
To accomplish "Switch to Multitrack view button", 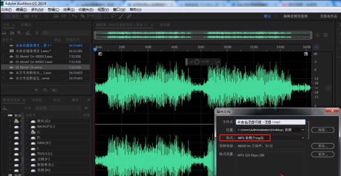I will pos(31,16).
